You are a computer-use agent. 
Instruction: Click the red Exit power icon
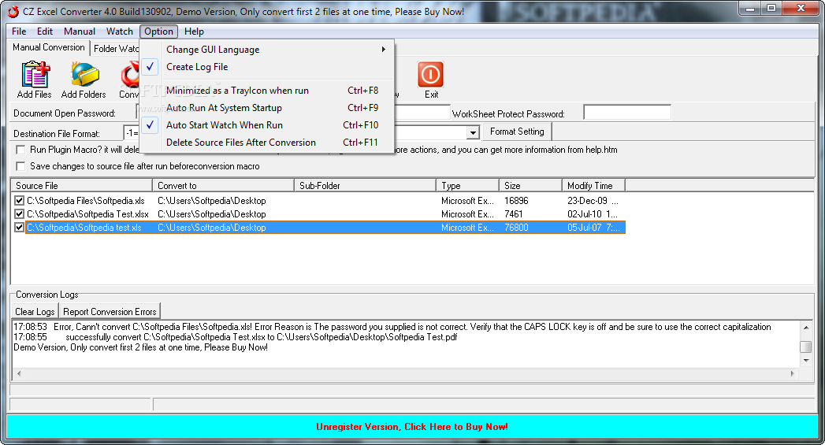(430, 74)
